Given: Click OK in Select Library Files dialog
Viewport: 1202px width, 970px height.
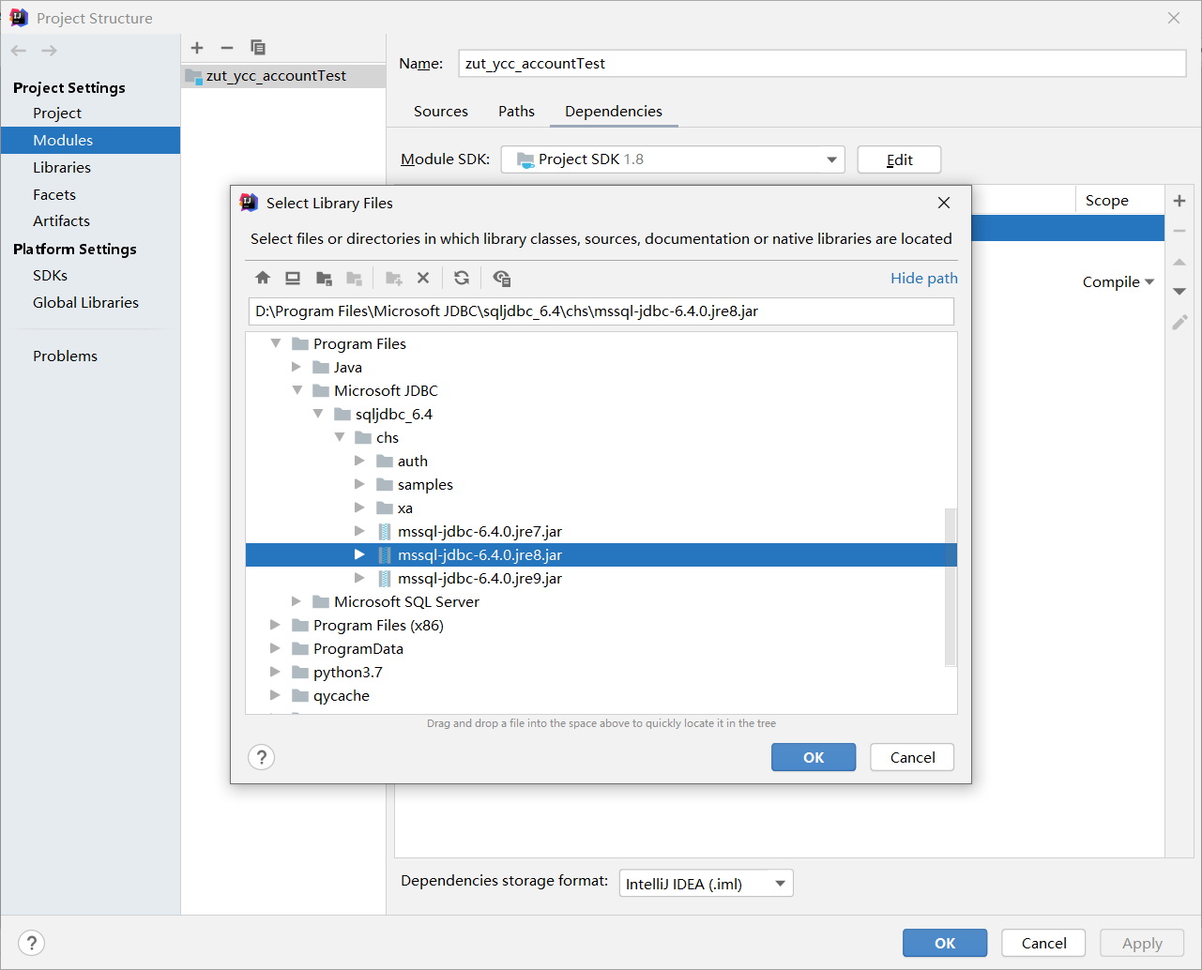Looking at the screenshot, I should pos(814,757).
